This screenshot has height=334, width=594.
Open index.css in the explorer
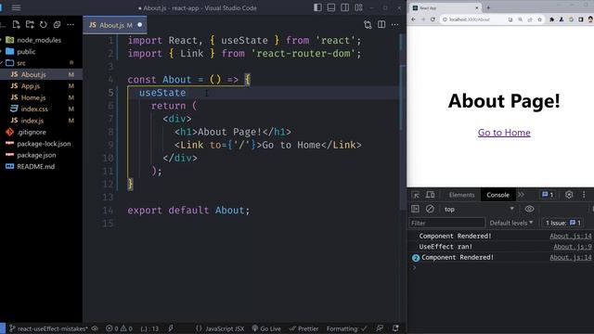point(34,109)
